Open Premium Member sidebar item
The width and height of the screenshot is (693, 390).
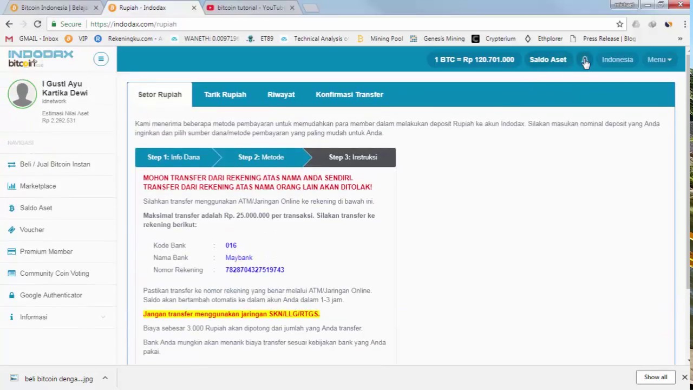(46, 251)
